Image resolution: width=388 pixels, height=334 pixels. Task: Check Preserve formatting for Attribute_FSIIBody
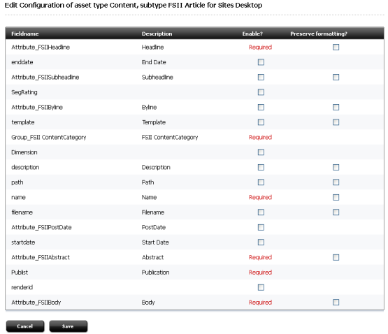click(336, 302)
